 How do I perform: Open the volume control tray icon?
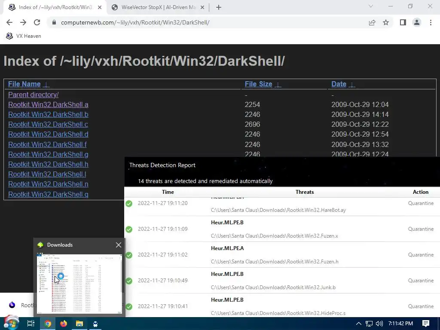click(379, 324)
